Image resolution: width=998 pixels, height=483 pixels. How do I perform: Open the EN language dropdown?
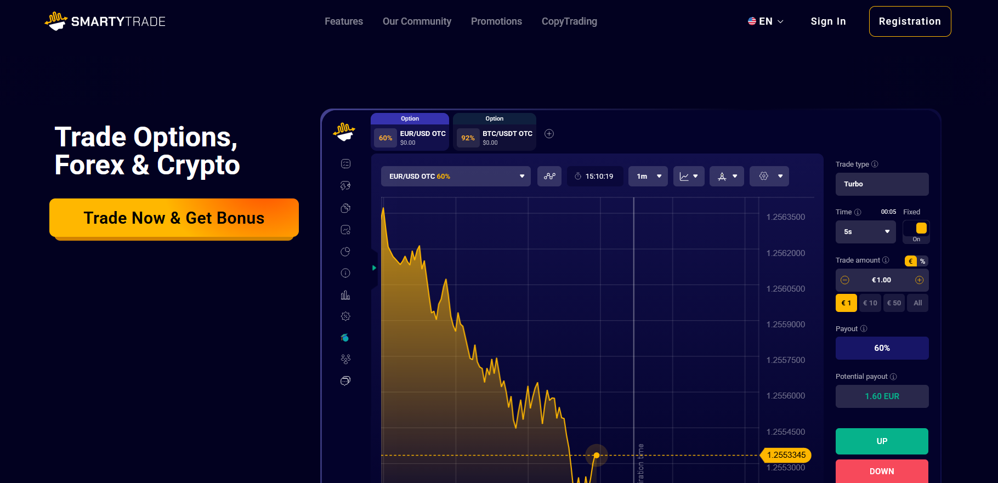766,21
